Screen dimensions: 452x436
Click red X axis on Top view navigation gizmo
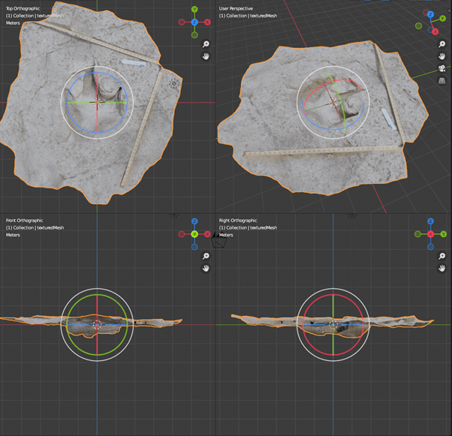point(207,23)
